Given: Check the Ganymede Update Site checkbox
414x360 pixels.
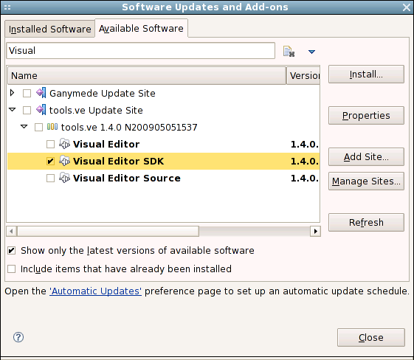Looking at the screenshot, I should pos(27,93).
